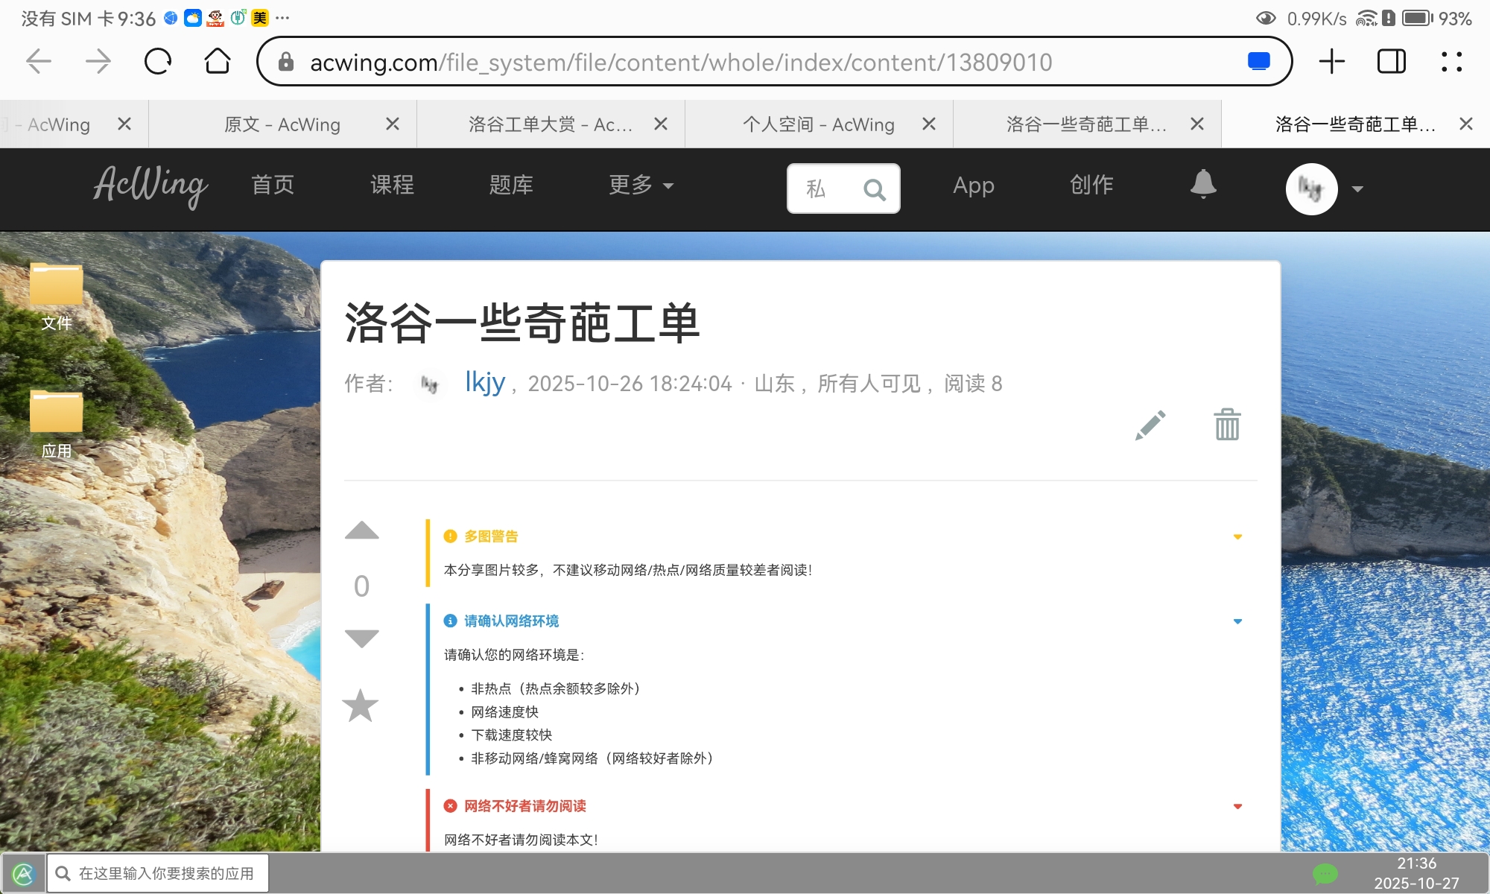Click the 创作 link in navbar

1091,185
